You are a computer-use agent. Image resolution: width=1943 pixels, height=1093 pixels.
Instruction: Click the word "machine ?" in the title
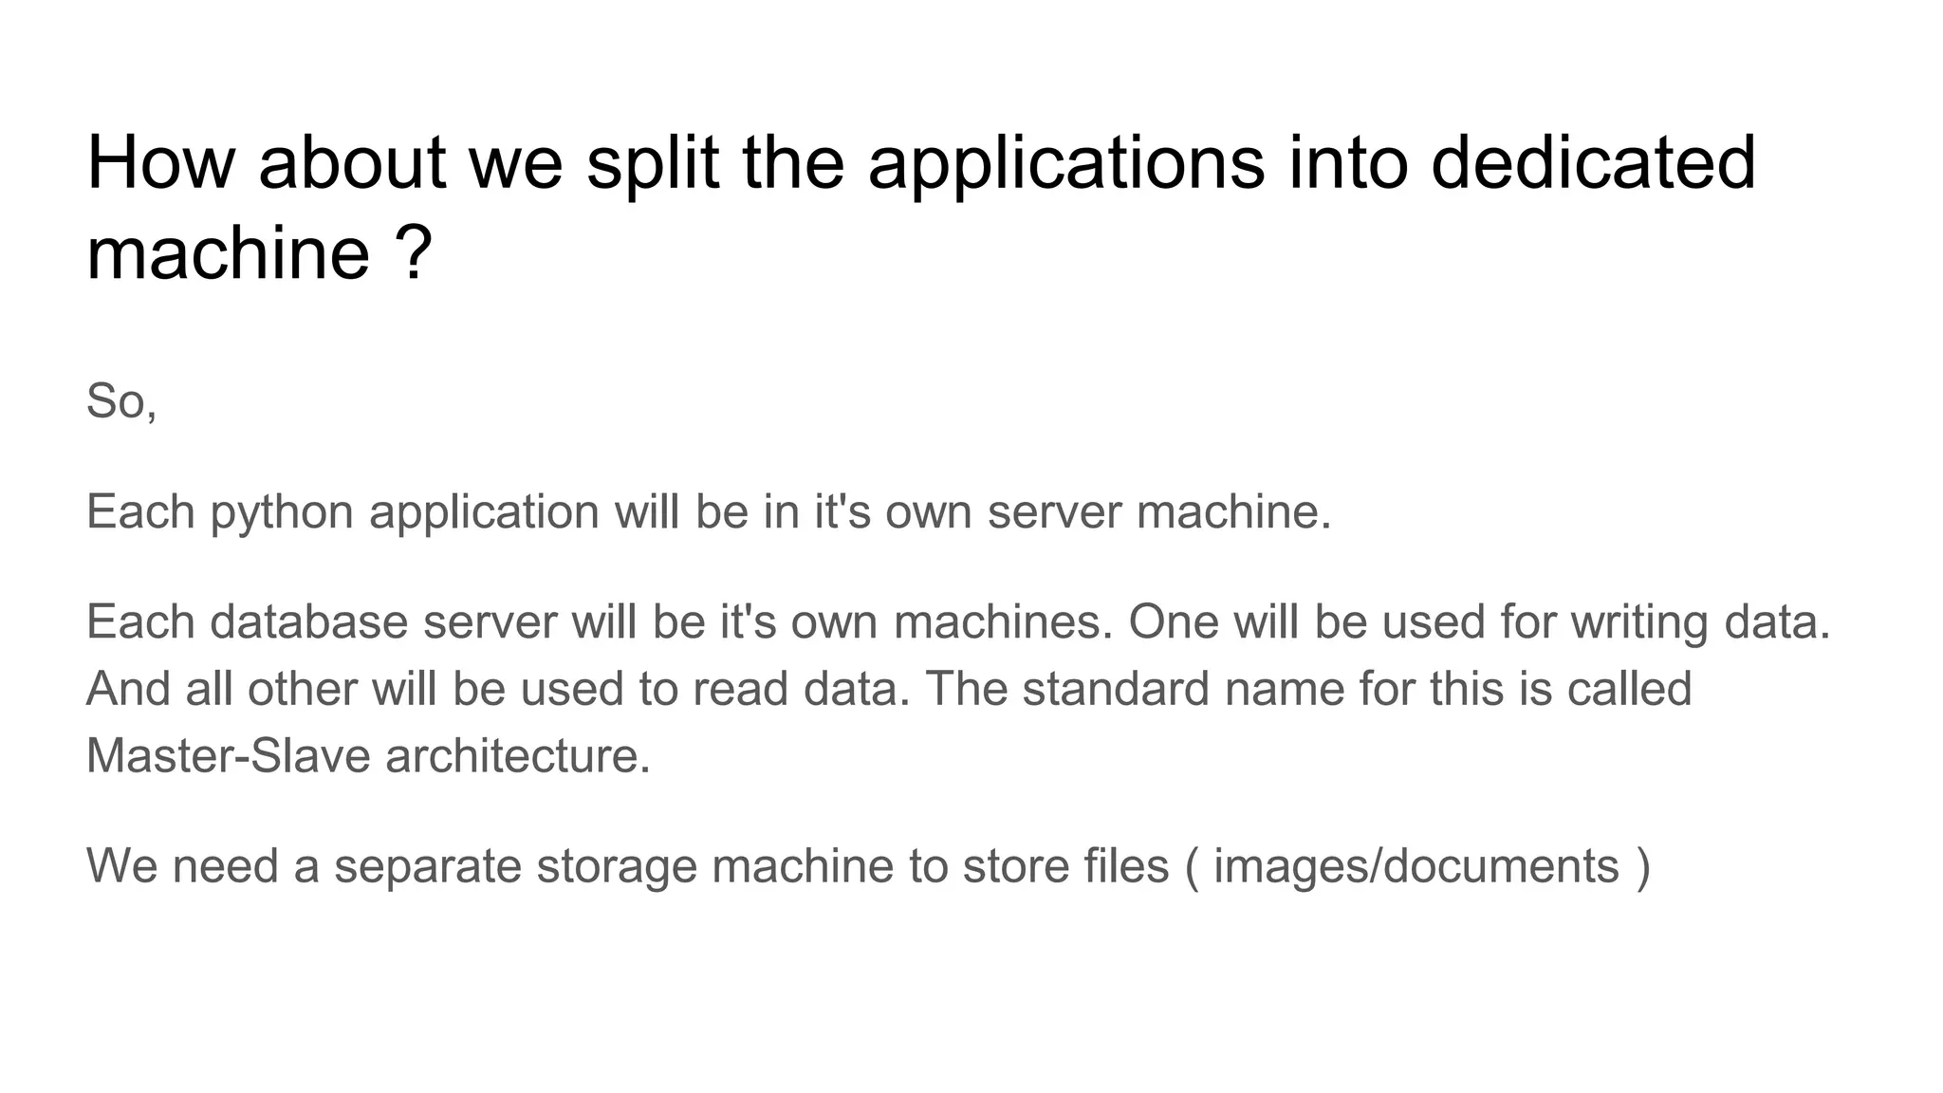(259, 252)
